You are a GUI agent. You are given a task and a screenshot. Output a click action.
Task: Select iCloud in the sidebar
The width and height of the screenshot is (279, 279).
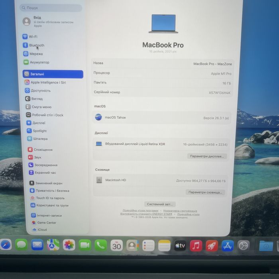39,230
